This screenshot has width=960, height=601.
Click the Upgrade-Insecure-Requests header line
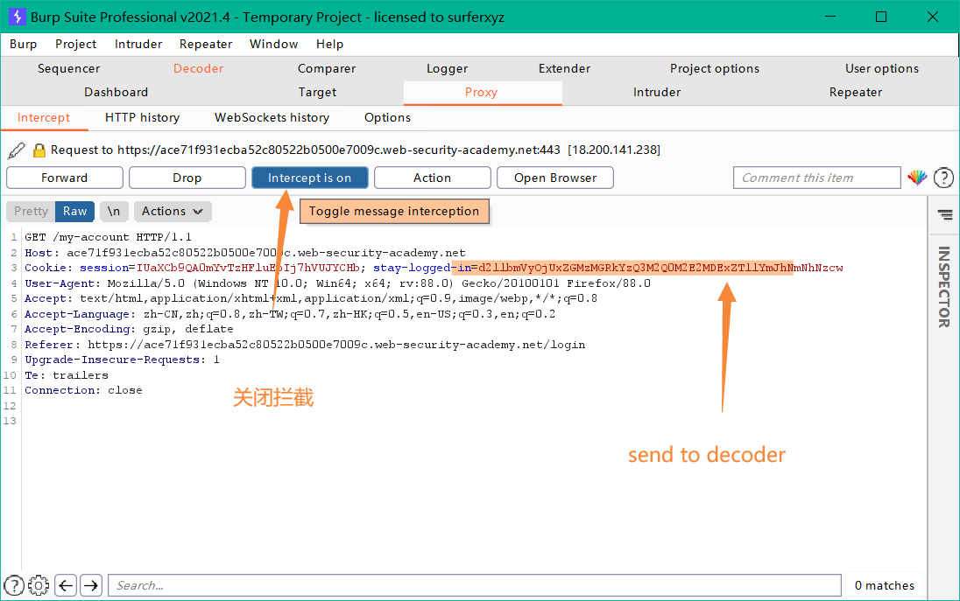pyautogui.click(x=122, y=360)
